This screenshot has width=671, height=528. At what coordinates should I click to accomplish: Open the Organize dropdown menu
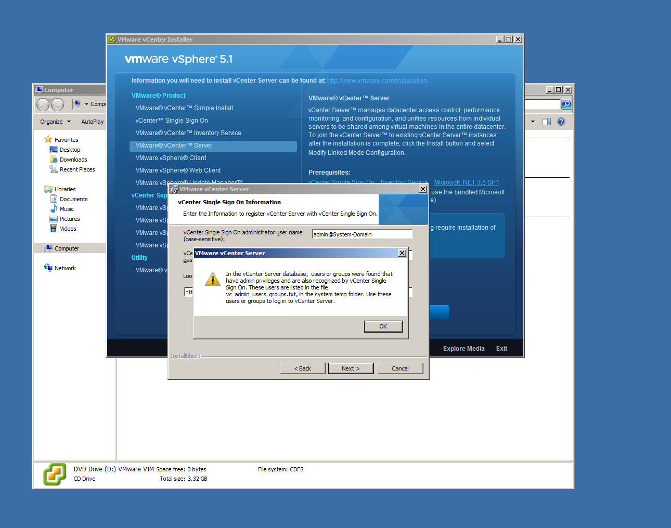click(55, 122)
